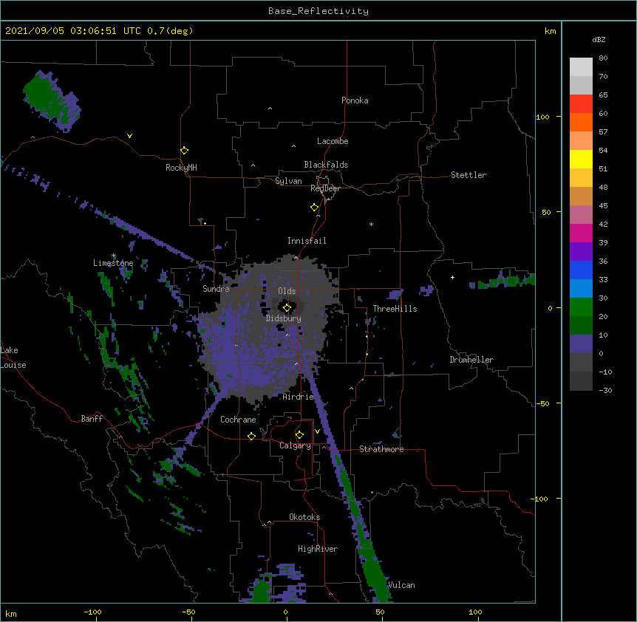This screenshot has height=622, width=637.
Task: Click the yellow 54 dBZ legend color
Action: [x=581, y=159]
